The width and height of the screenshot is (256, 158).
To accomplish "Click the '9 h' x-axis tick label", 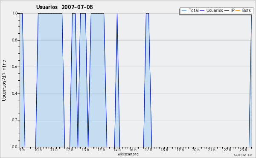I will [x=22, y=149].
